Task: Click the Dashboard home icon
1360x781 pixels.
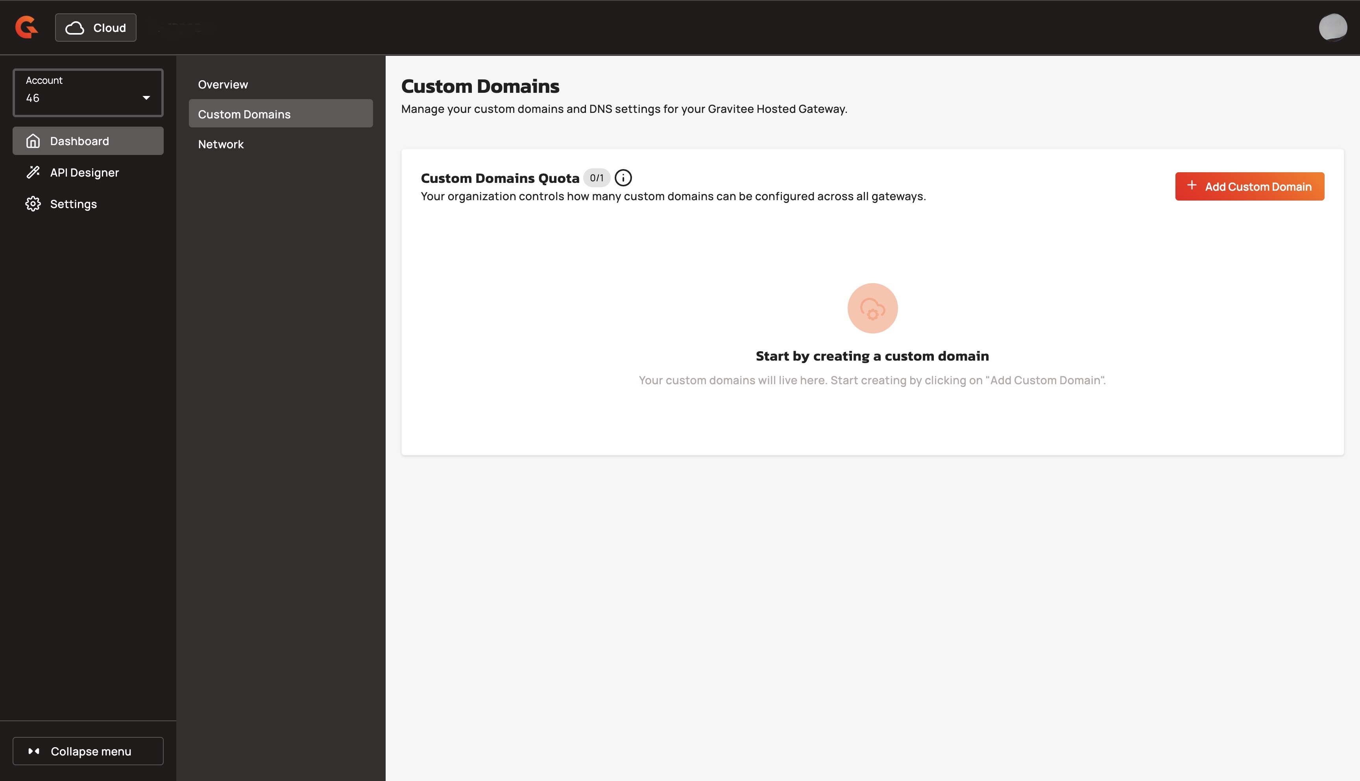Action: click(x=33, y=141)
